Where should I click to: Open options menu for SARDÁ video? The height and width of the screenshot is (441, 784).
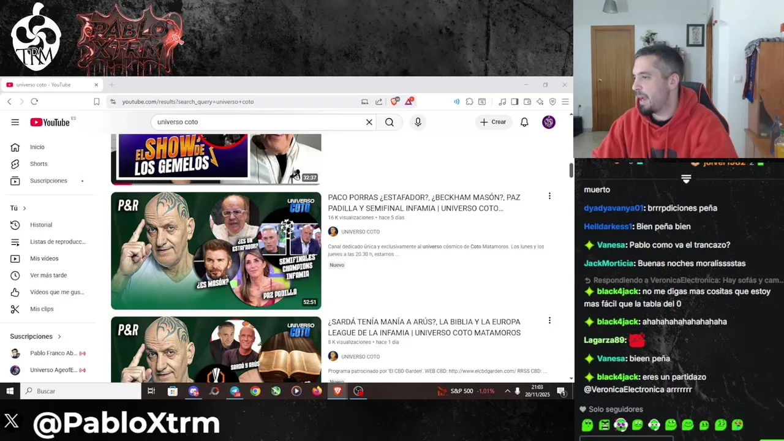[549, 320]
